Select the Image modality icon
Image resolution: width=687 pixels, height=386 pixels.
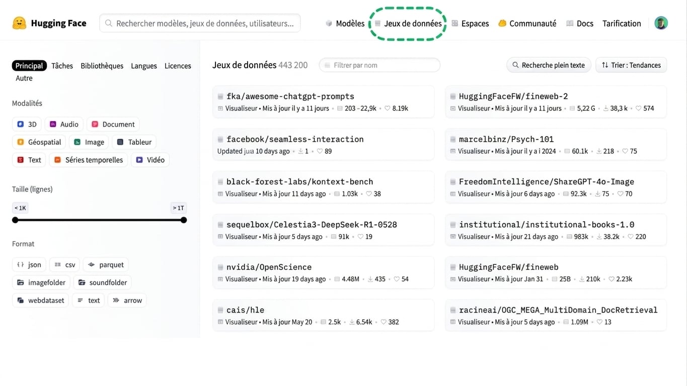[78, 142]
